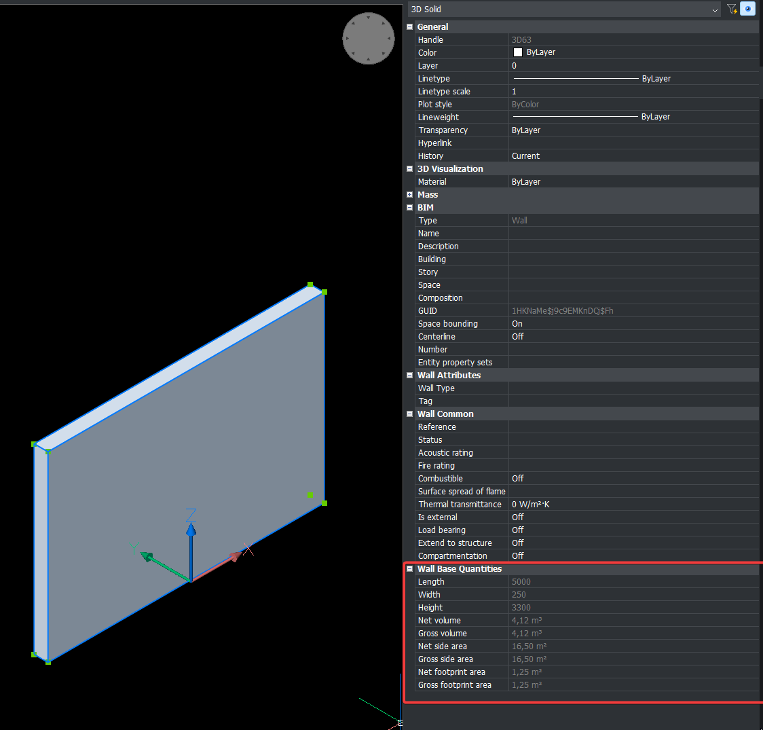Click the BIM Name value field

coord(633,234)
